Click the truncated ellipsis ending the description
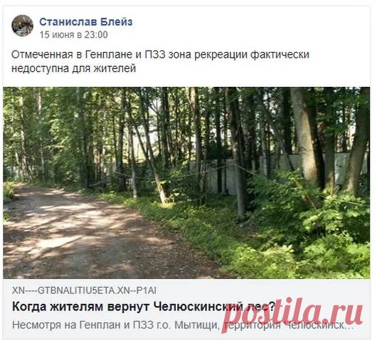Image resolution: width=377 pixels, height=341 pixels. tap(349, 327)
